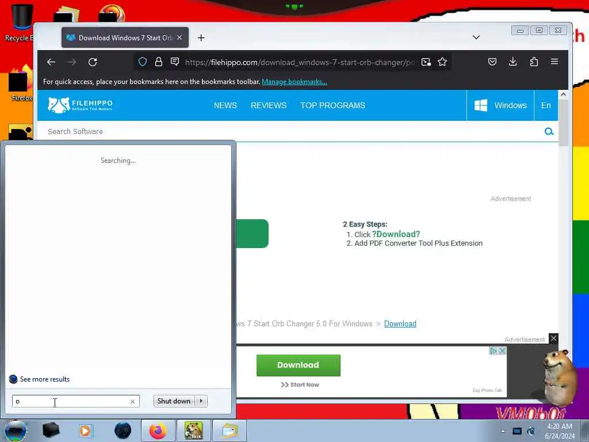The height and width of the screenshot is (442, 589).
Task: Click the URL address bar
Action: click(x=299, y=62)
